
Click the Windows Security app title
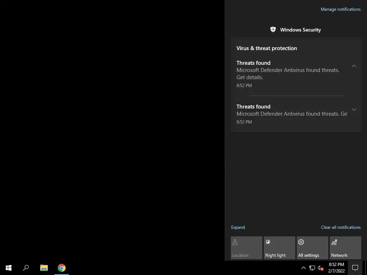click(x=300, y=30)
